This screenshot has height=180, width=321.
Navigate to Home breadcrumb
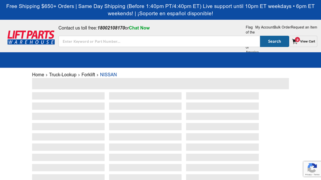(38, 75)
